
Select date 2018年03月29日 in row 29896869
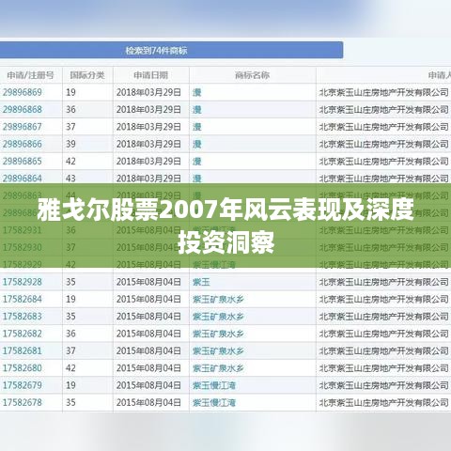tap(148, 92)
